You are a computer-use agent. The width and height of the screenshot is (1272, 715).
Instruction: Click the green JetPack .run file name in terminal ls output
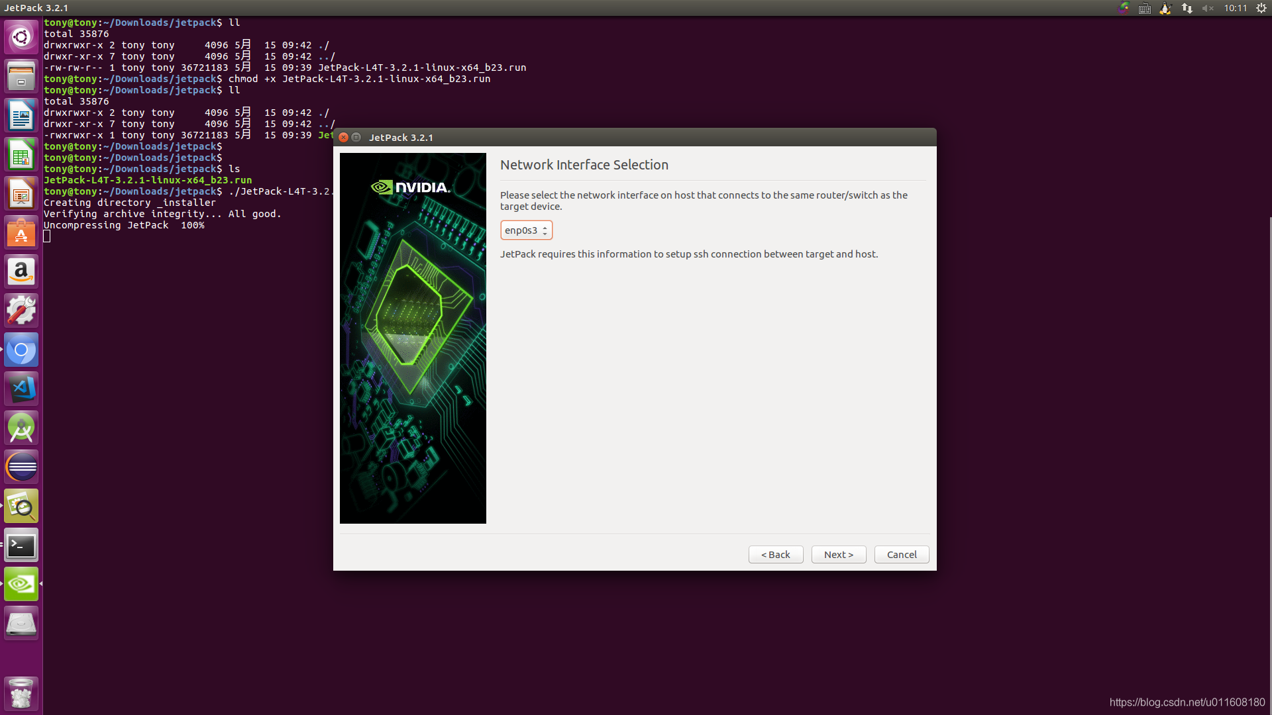pos(148,180)
